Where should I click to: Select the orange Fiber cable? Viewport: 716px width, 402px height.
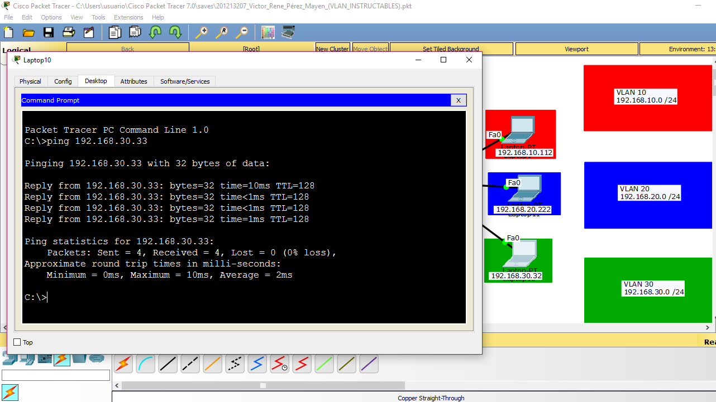(x=213, y=364)
